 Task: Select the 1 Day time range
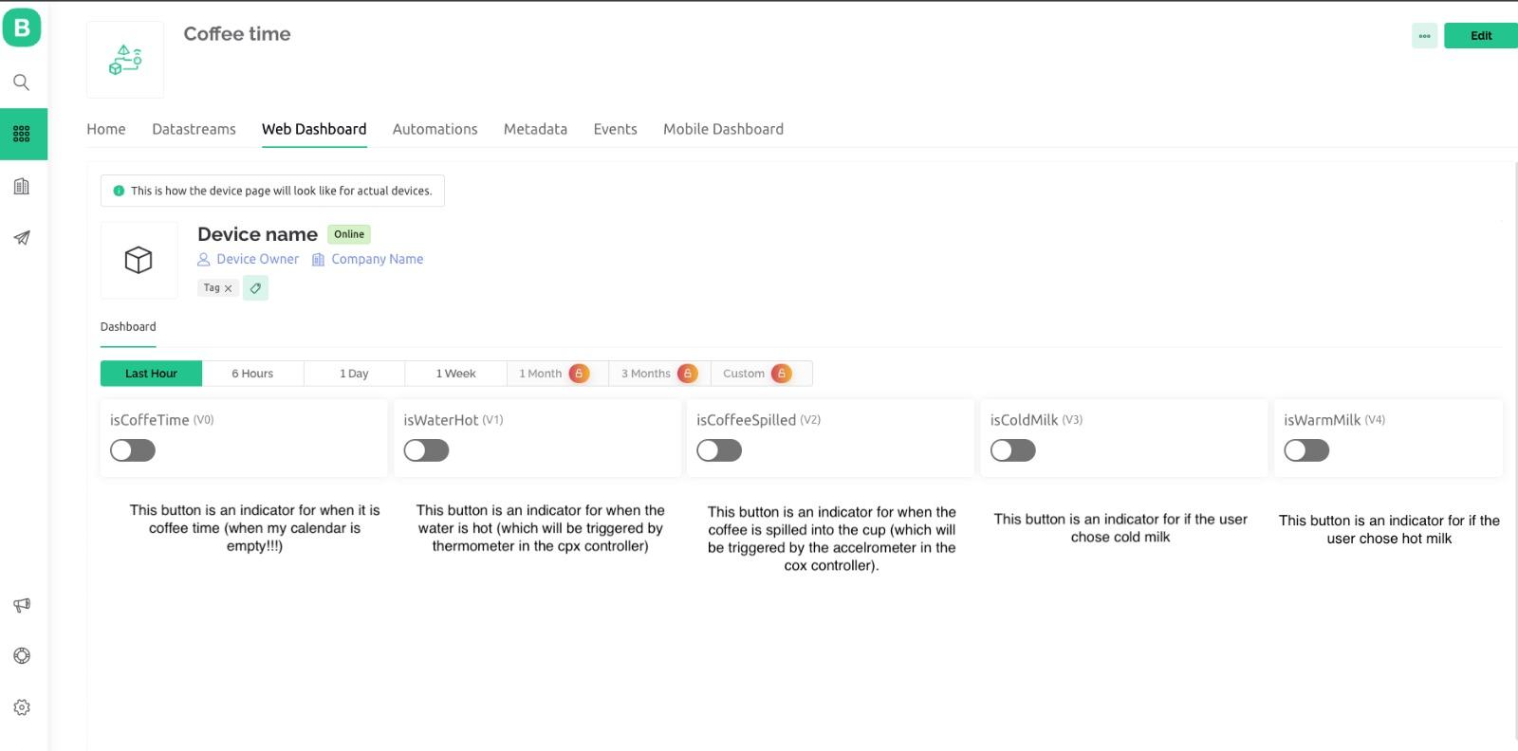[354, 374]
